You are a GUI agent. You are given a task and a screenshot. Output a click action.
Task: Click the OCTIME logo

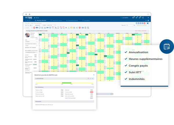coord(29,18)
